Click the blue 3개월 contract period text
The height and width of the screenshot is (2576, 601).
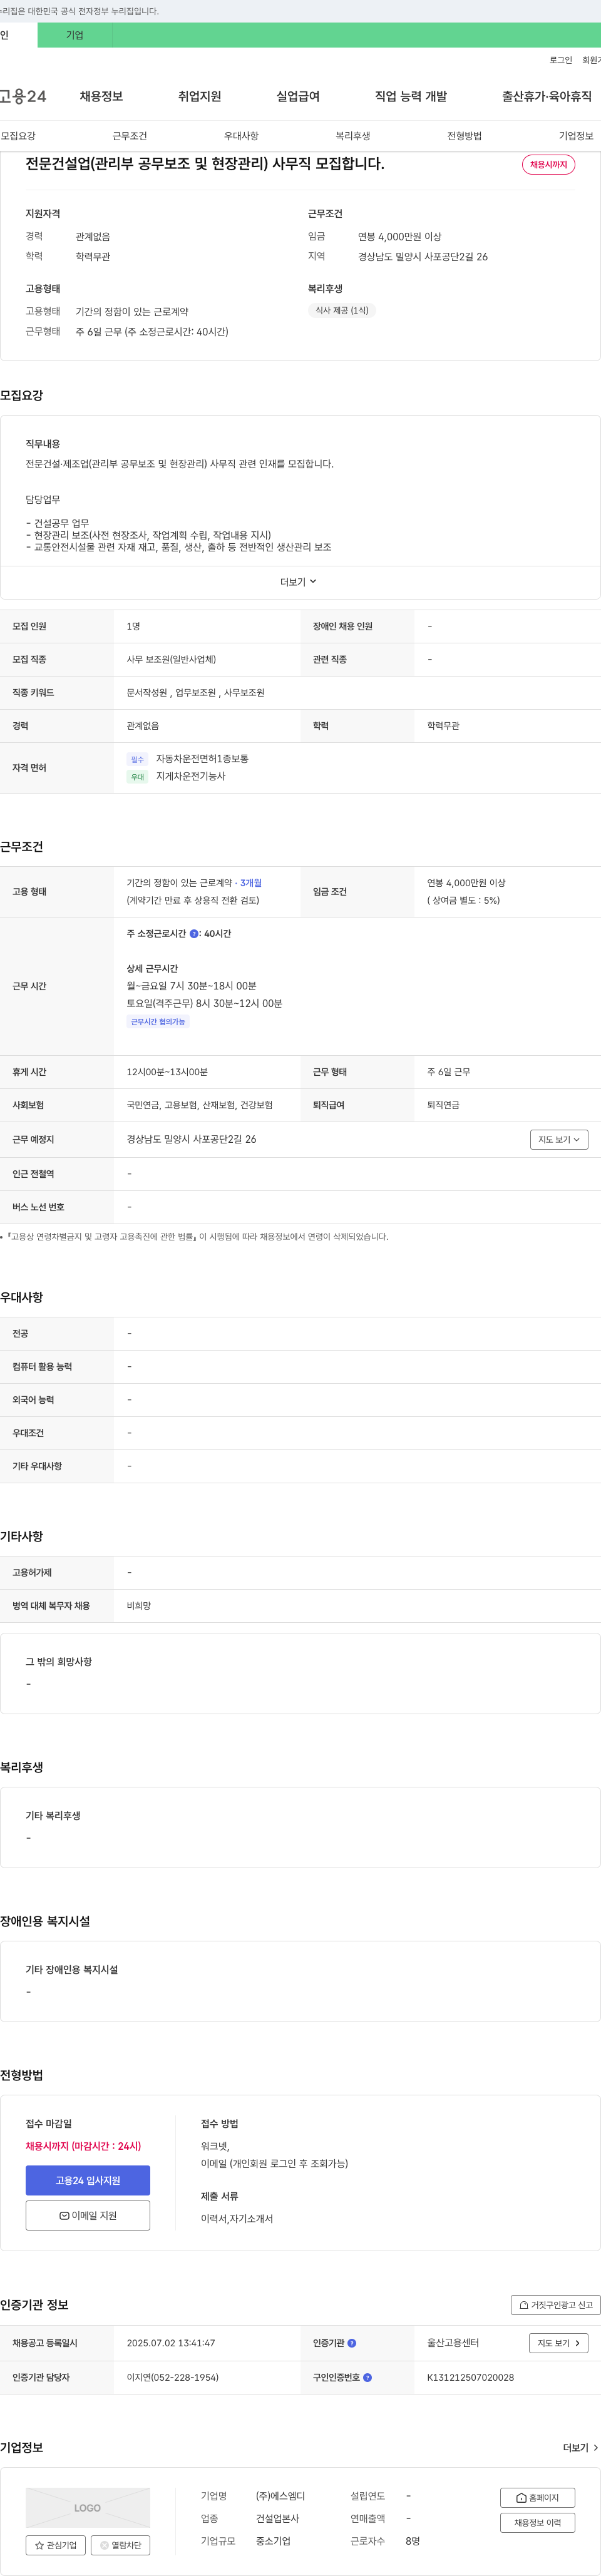(x=251, y=883)
